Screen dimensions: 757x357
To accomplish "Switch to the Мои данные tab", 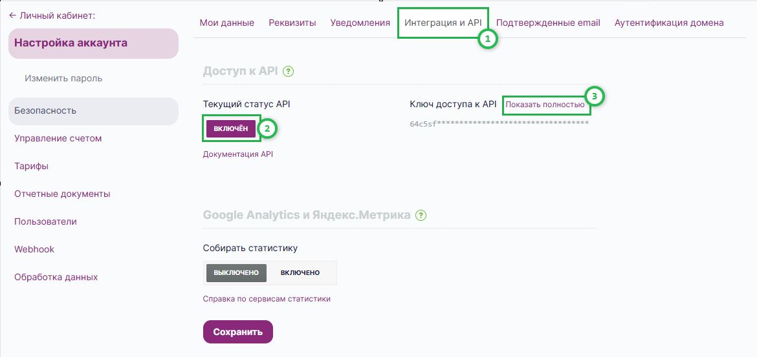I will (x=227, y=23).
